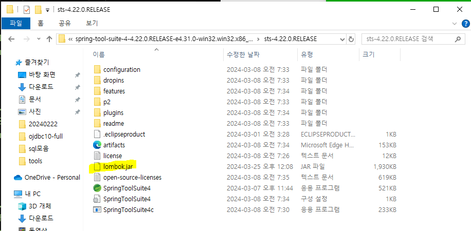Viewport: 471px width, 231px height.
Task: Select the SpringToolSuite4 application Spring icon
Action: coord(97,188)
